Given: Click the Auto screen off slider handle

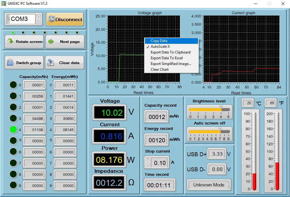Looking at the screenshot, I should pyautogui.click(x=220, y=129).
